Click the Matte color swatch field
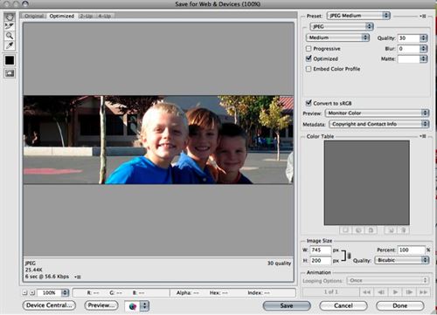This screenshot has width=437, height=315. (408, 59)
